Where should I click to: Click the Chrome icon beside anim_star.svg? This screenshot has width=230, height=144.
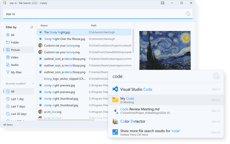41,112
